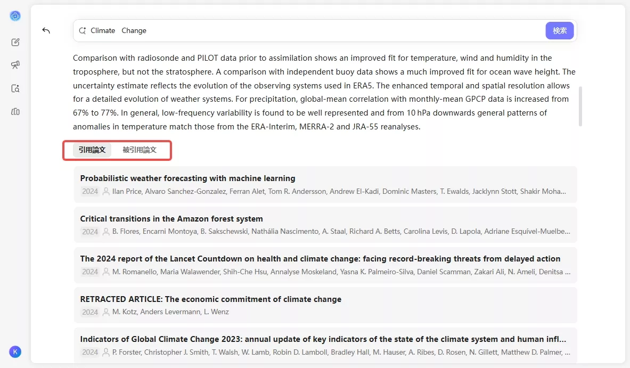Click the app logo in sidebar

point(15,16)
